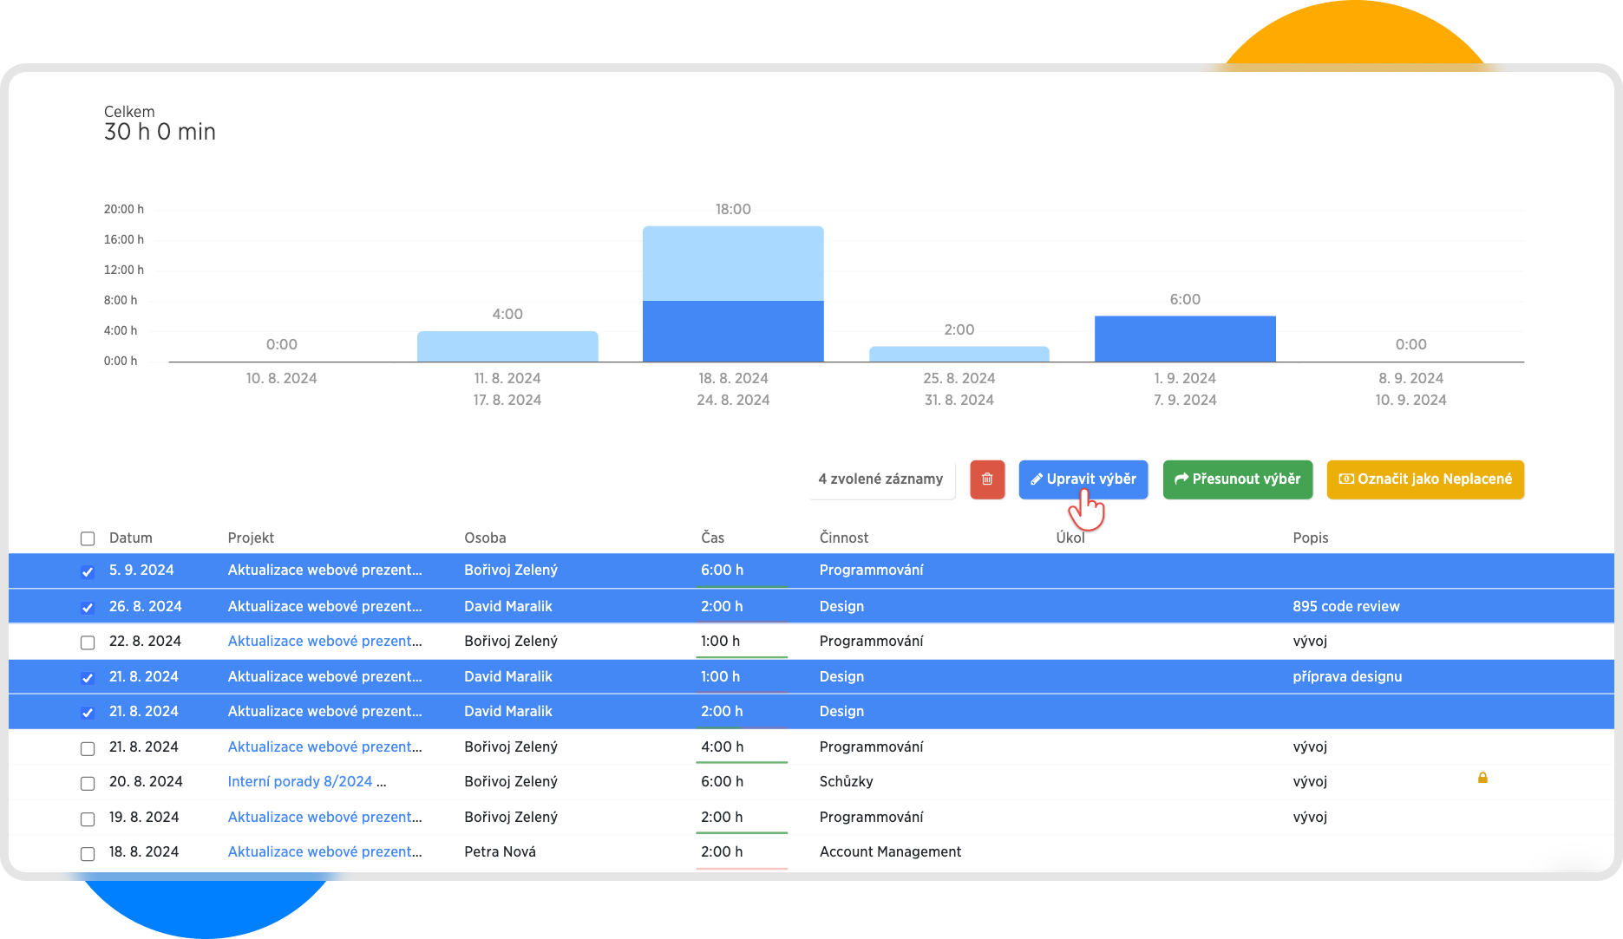Open project link in 22. 8. 2024 row

tap(324, 642)
